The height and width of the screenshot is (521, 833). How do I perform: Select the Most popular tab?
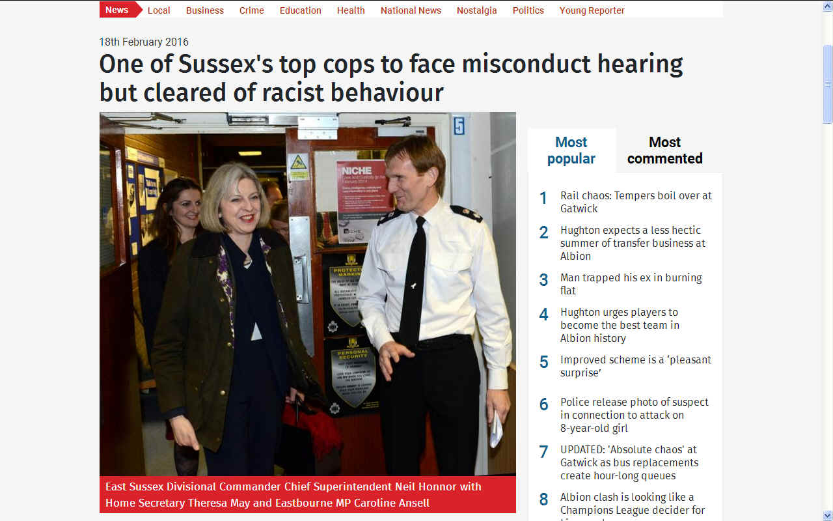[x=571, y=150]
